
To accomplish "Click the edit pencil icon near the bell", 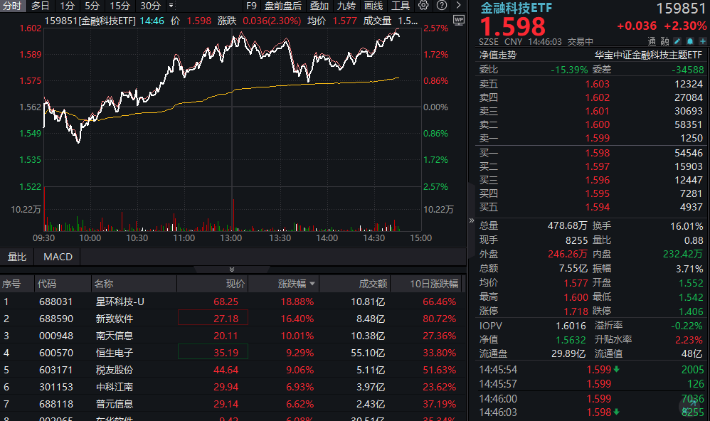I will tap(677, 41).
